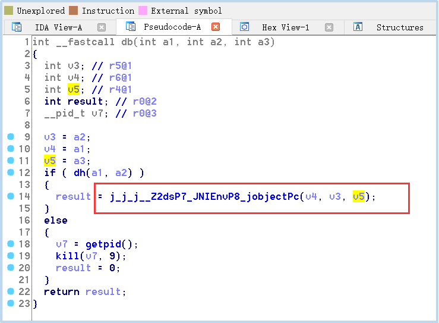Click the IDA View-A tab icon
Image resolution: width=439 pixels, height=323 pixels.
pyautogui.click(x=17, y=27)
